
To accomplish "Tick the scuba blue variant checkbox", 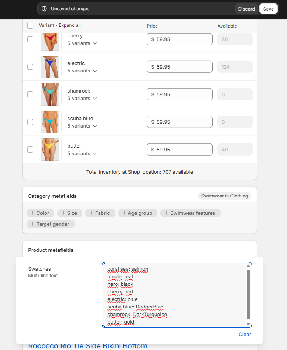I will 30,122.
